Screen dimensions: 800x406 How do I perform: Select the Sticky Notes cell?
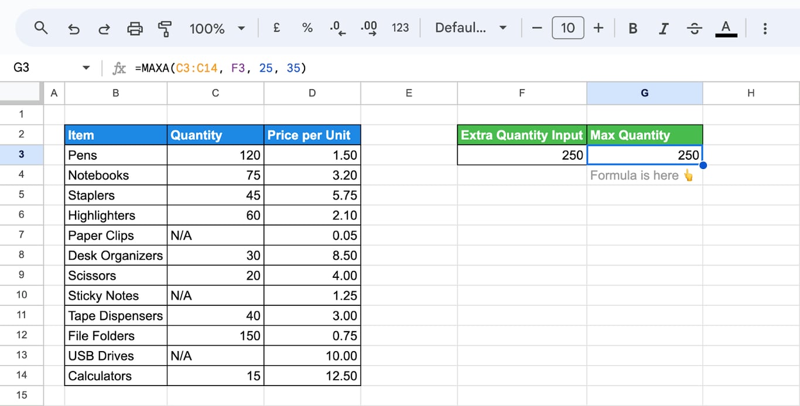[x=115, y=295]
